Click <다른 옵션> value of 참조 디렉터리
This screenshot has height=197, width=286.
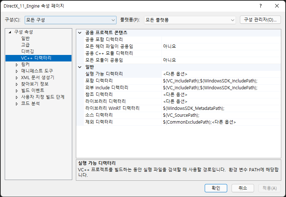221,95
